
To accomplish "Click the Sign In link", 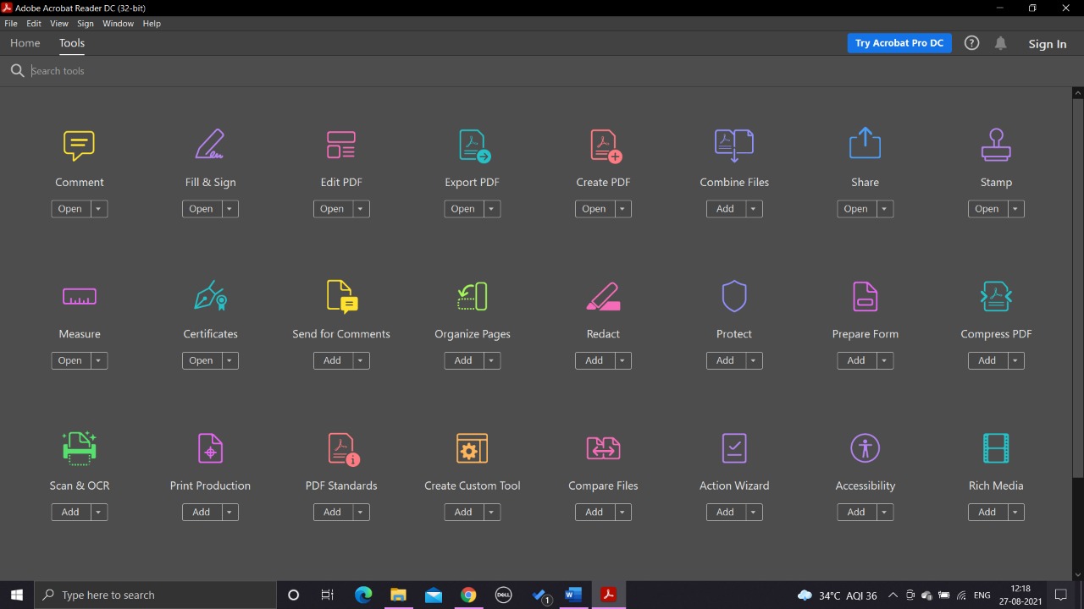I will point(1047,44).
